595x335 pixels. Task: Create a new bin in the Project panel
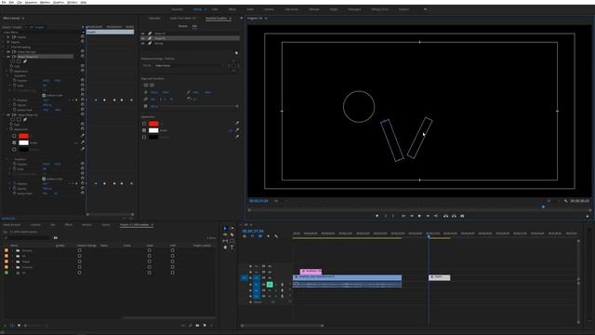(197, 326)
